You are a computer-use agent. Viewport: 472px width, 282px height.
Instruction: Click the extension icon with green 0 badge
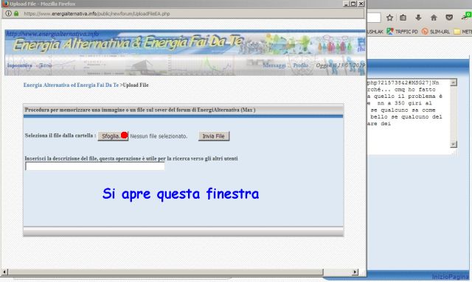pyautogui.click(x=466, y=16)
